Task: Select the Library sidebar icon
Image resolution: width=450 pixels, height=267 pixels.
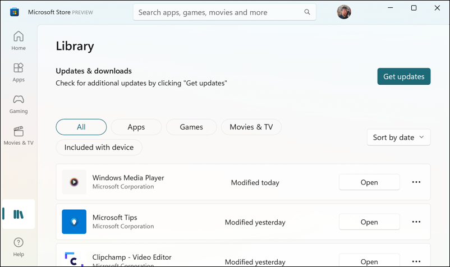Action: pyautogui.click(x=19, y=214)
